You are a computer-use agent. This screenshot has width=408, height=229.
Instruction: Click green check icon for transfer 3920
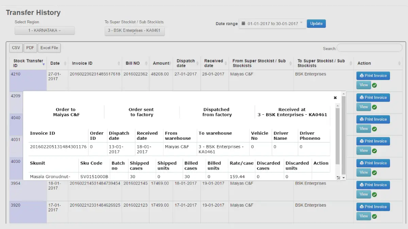coord(374,216)
